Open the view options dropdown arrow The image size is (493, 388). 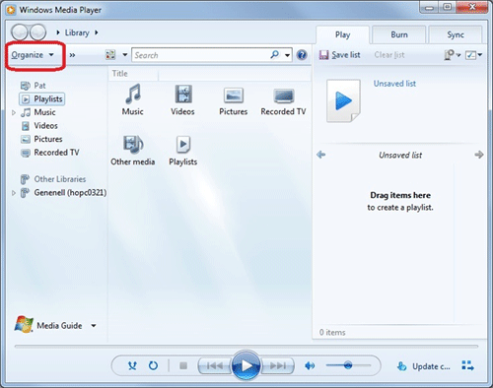[125, 55]
